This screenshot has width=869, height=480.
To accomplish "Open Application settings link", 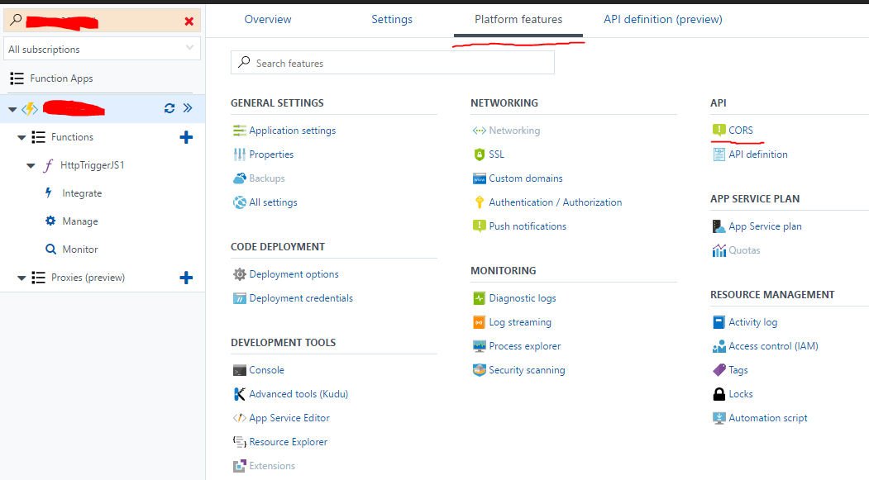I will pyautogui.click(x=292, y=131).
